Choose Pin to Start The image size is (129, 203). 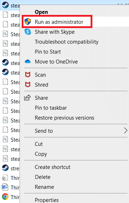(x=48, y=52)
